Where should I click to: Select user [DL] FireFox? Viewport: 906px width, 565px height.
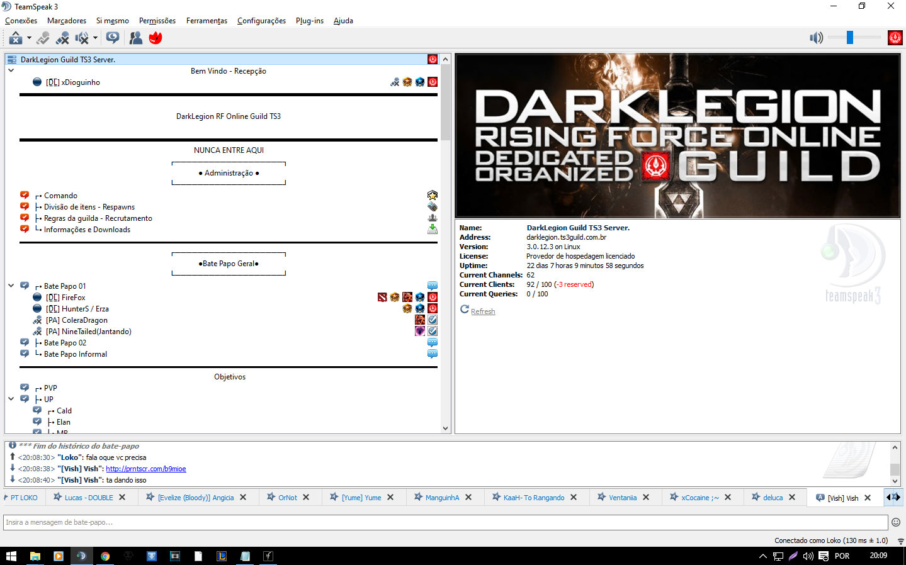65,298
